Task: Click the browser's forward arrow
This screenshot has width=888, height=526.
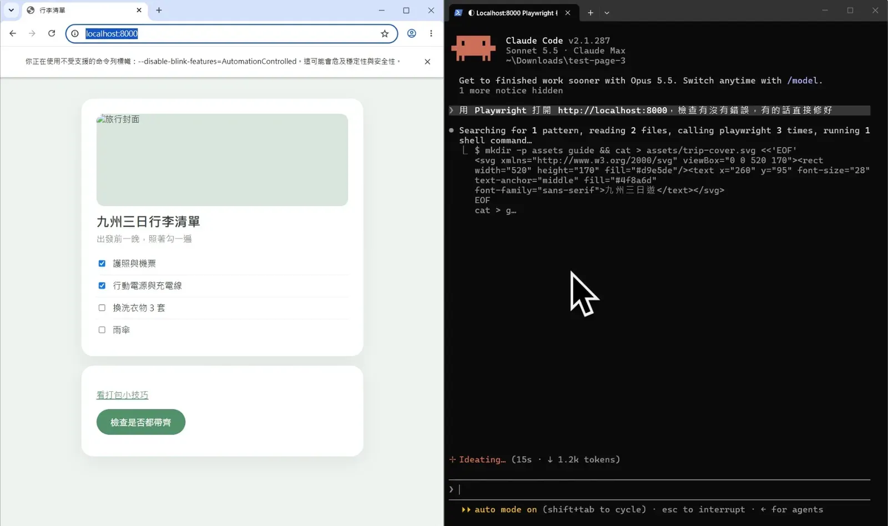Action: click(x=32, y=33)
